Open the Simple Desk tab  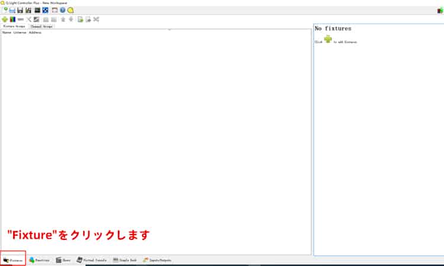(x=125, y=260)
